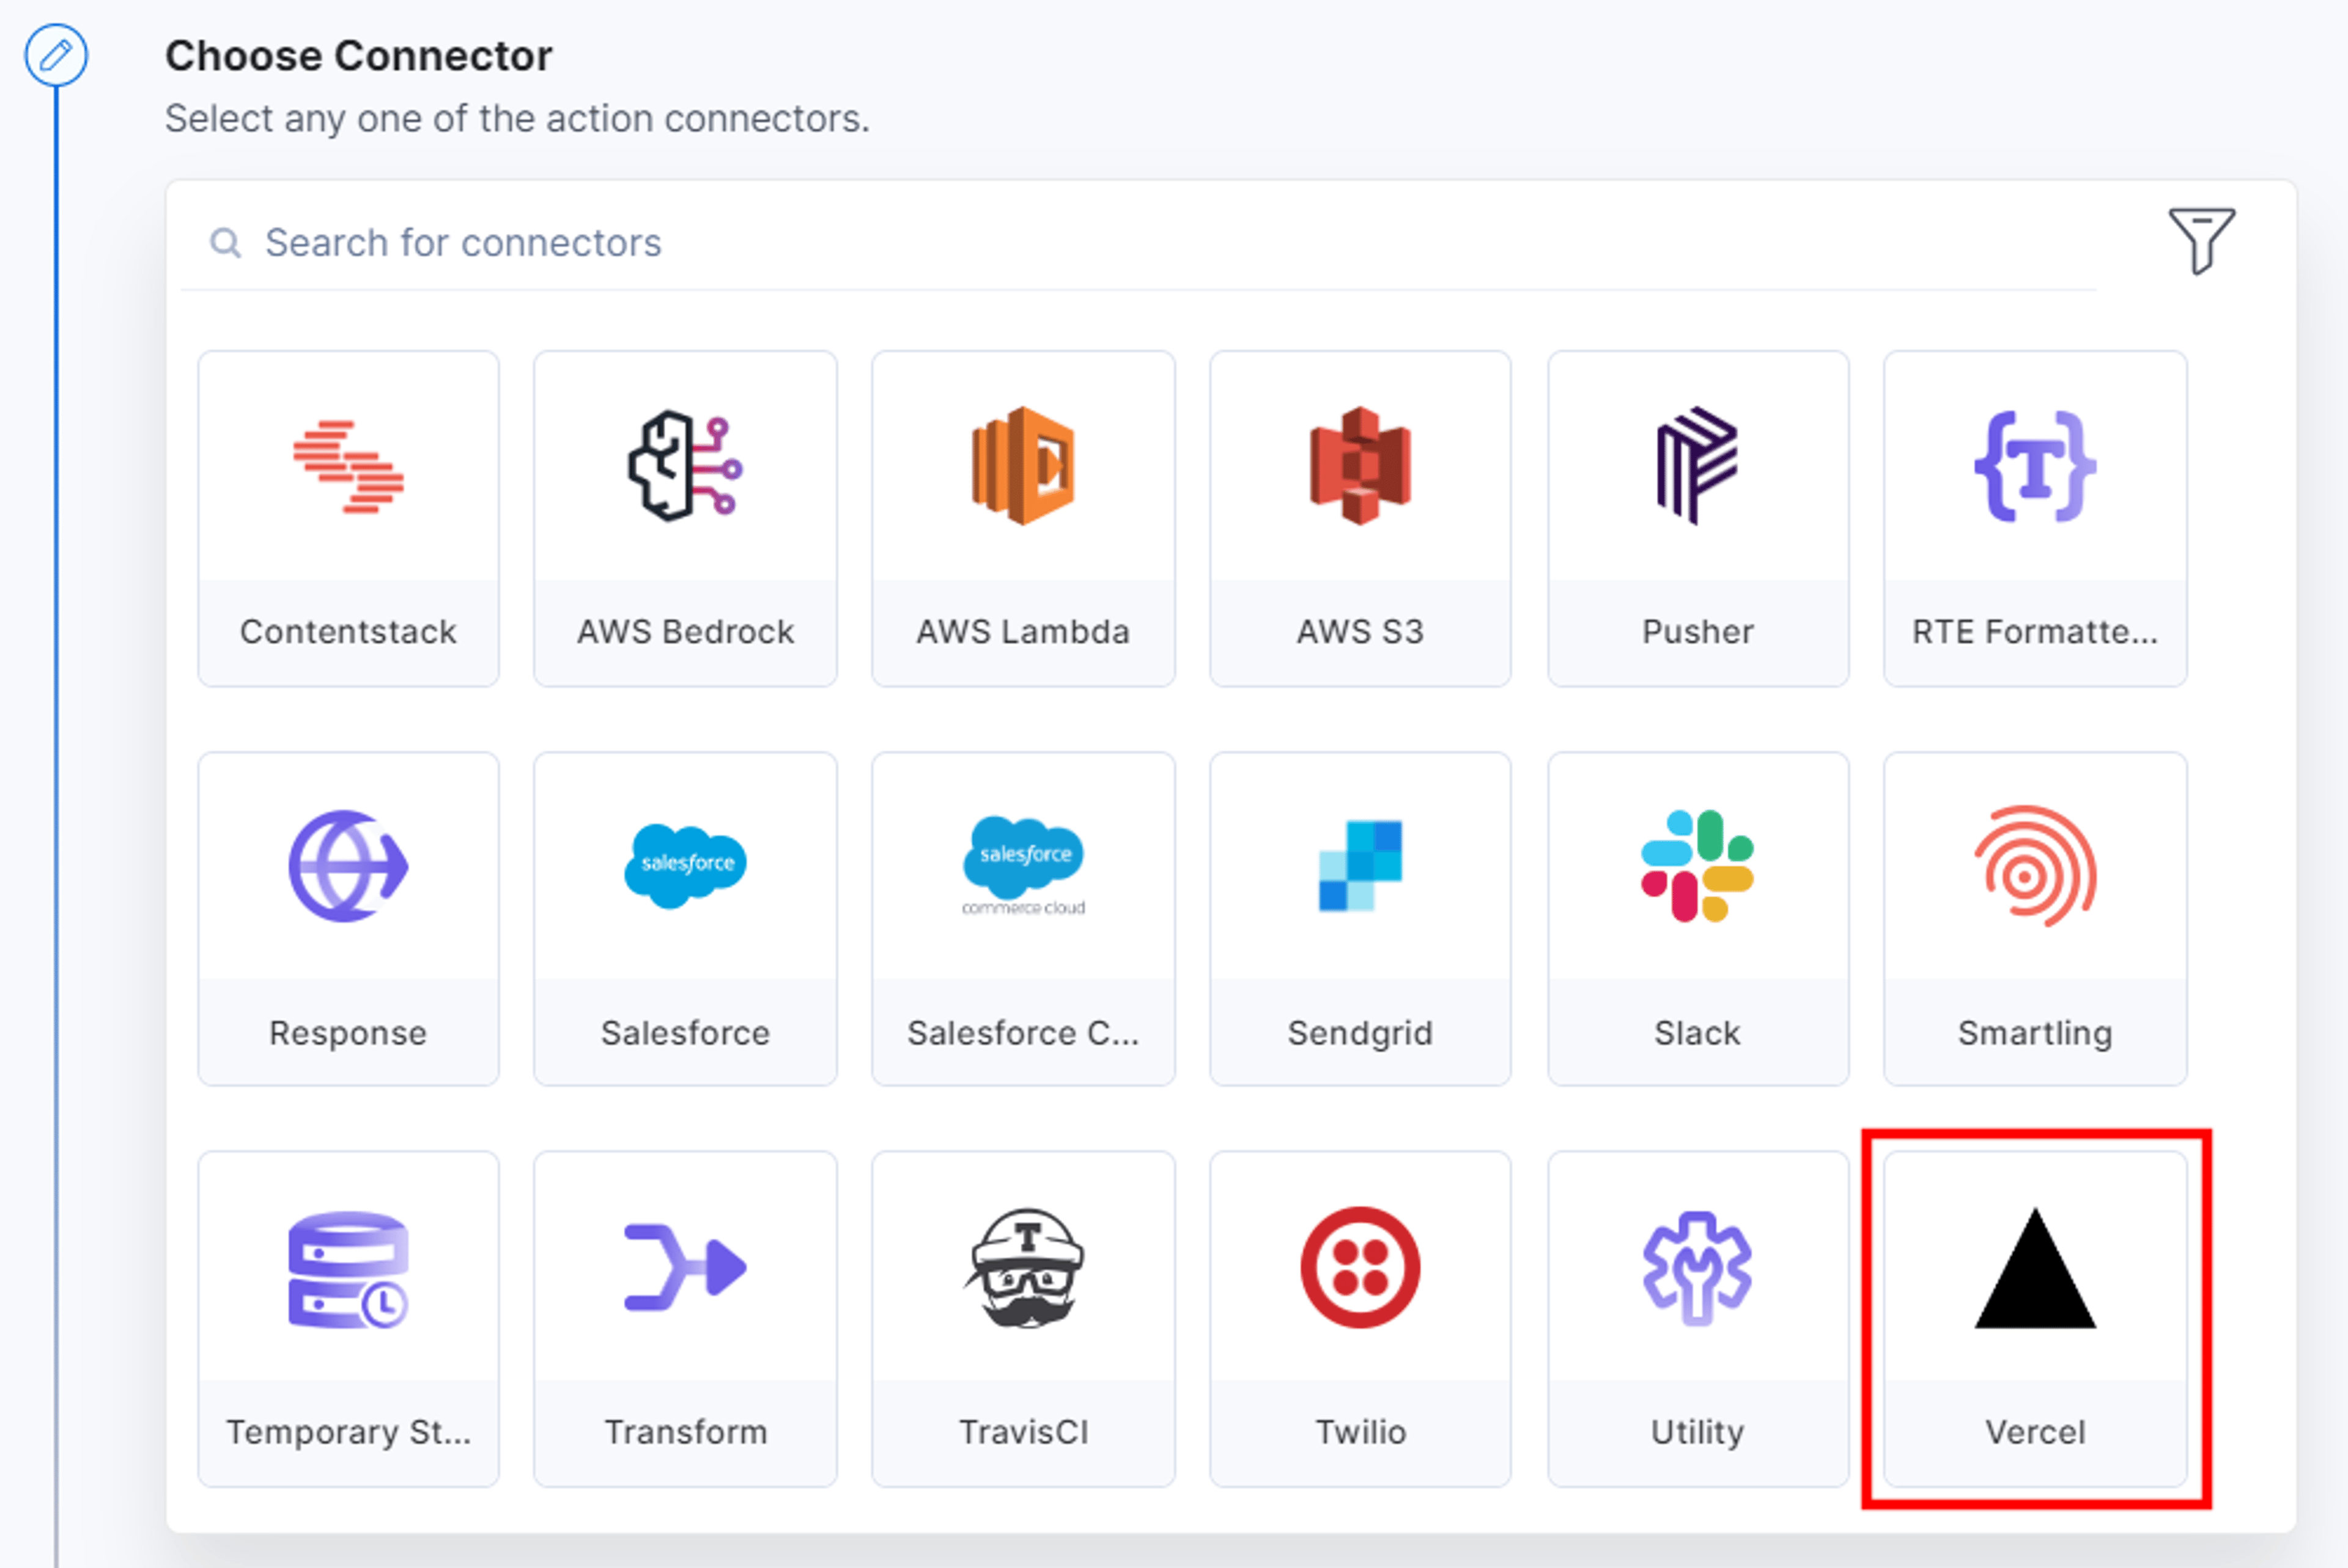Choose the Salesforce connector

pyautogui.click(x=685, y=918)
